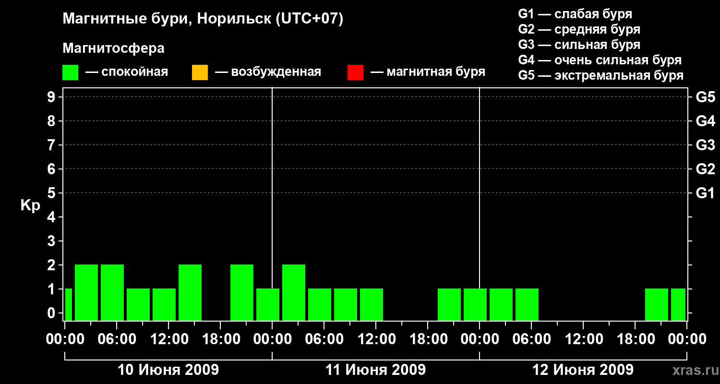Click the 12:00 time label of 10 Июня
The height and width of the screenshot is (384, 720).
coord(168,339)
